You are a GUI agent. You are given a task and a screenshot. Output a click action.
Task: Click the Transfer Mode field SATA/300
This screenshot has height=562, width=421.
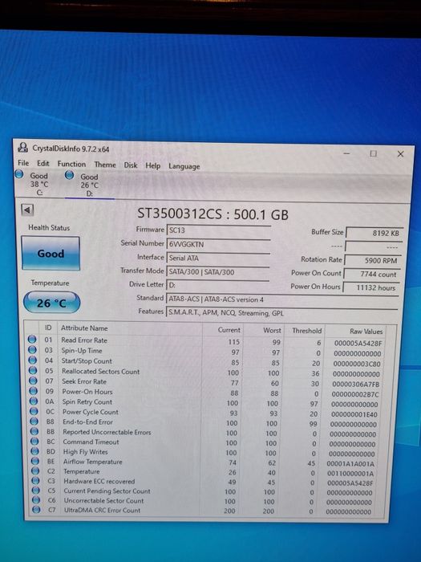(217, 271)
